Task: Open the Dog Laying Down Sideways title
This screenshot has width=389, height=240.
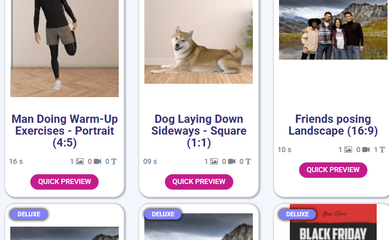Action: [x=199, y=131]
